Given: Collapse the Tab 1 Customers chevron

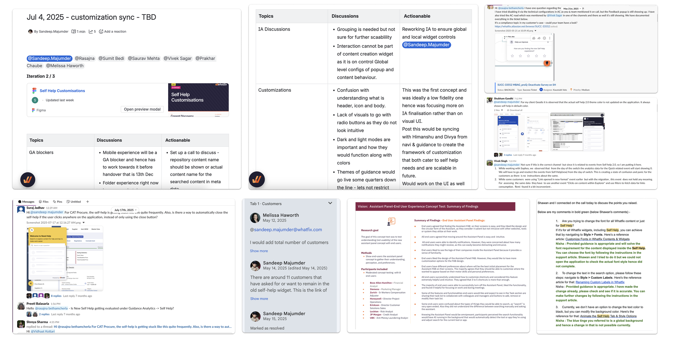Looking at the screenshot, I should point(330,203).
